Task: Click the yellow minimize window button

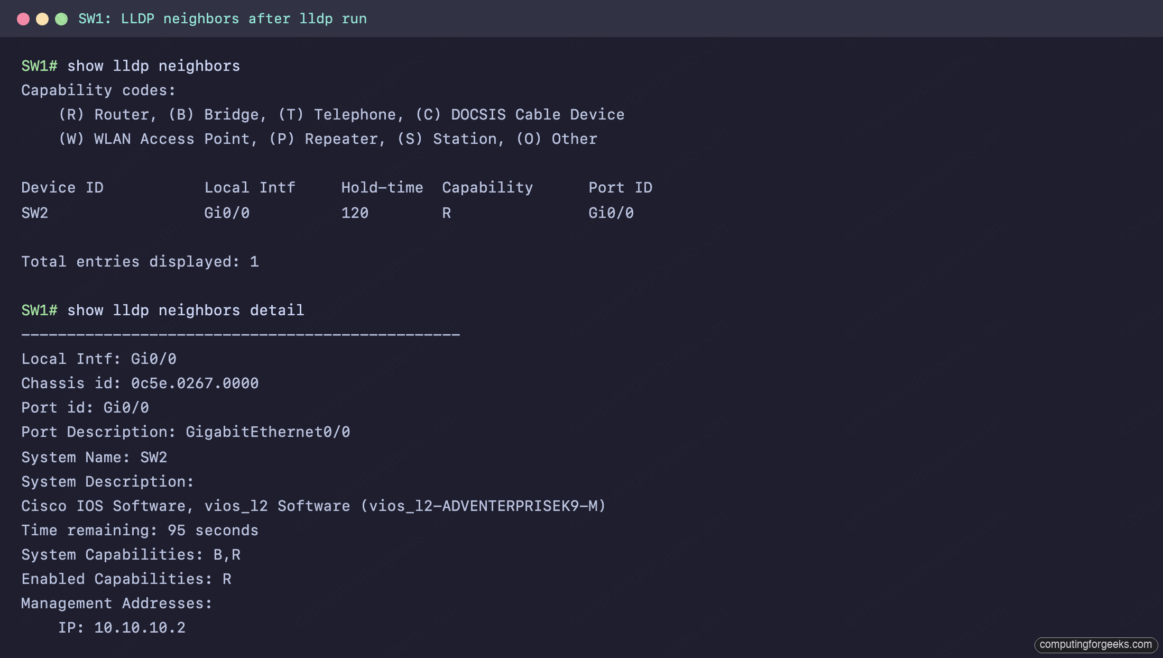Action: (x=42, y=19)
